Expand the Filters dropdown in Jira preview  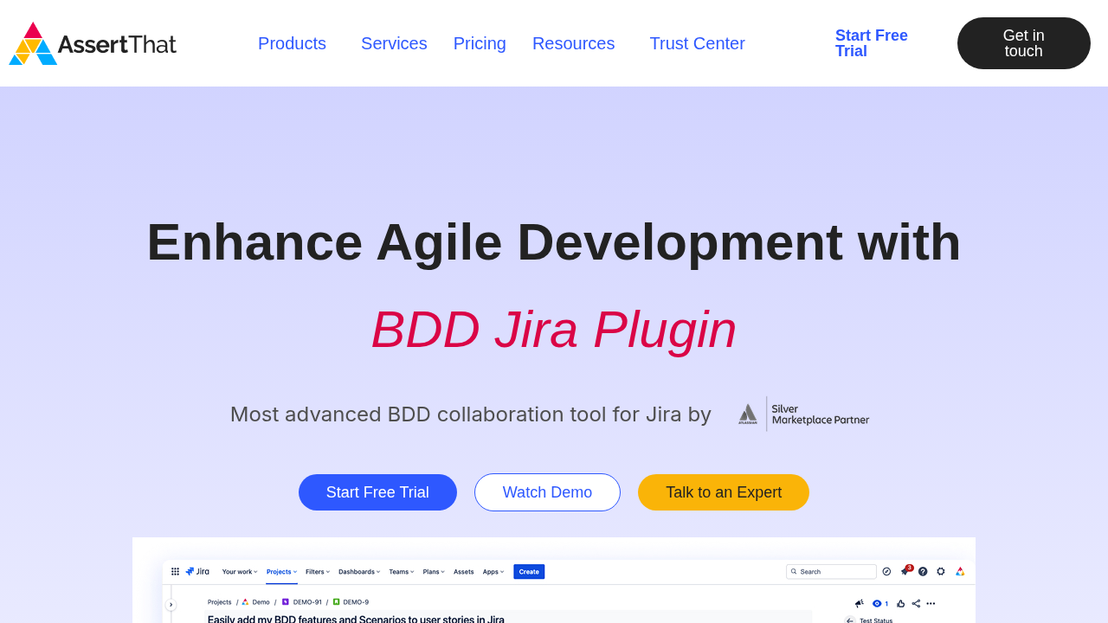[318, 571]
